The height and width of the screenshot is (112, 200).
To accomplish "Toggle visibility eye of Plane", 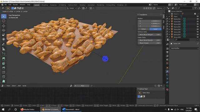I will [x=197, y=16].
